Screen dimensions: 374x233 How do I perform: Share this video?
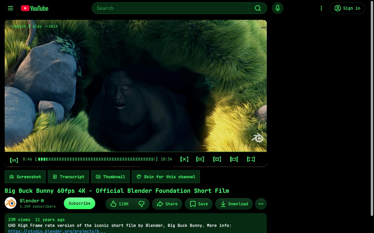point(167,204)
